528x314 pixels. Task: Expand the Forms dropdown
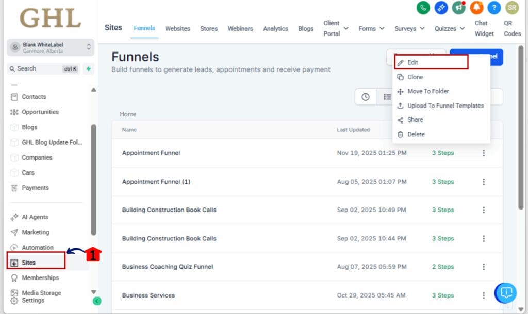pos(371,29)
